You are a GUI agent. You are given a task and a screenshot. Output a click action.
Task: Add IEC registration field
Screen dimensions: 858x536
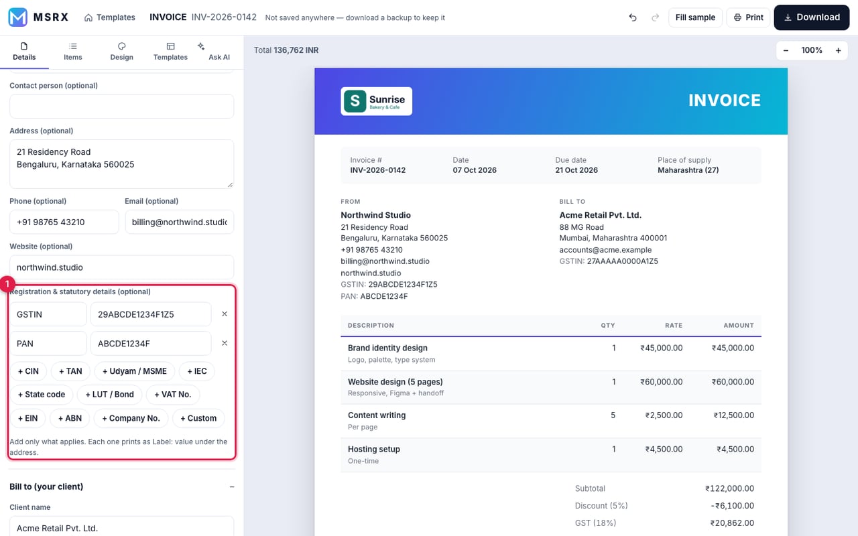tap(197, 371)
